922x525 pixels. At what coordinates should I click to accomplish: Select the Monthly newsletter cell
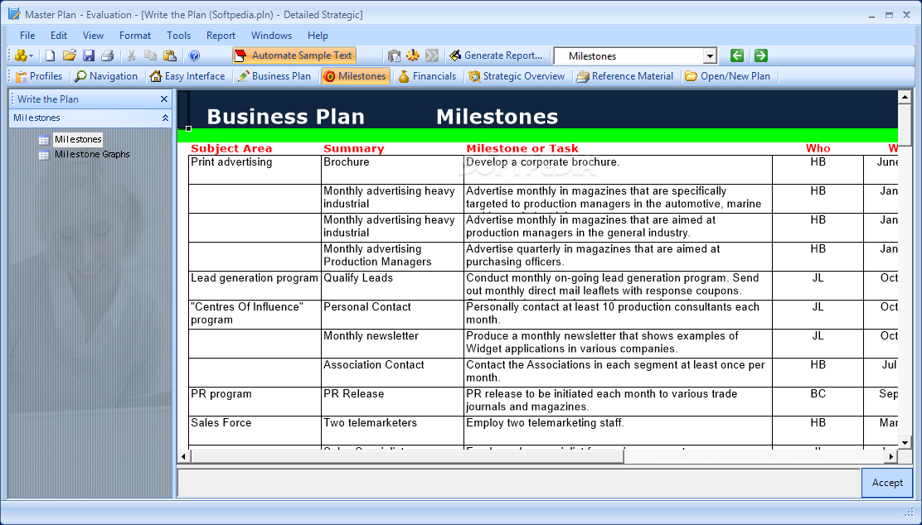pyautogui.click(x=392, y=344)
